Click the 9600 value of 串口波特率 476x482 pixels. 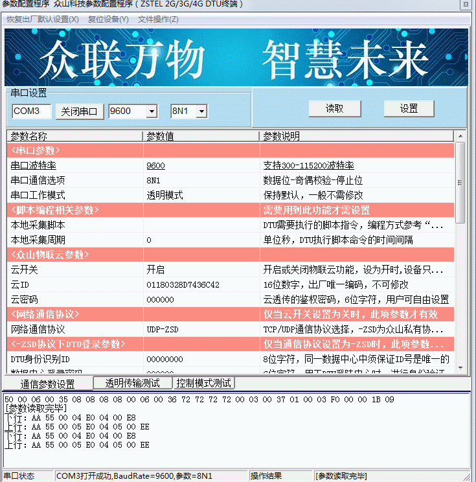coord(155,166)
